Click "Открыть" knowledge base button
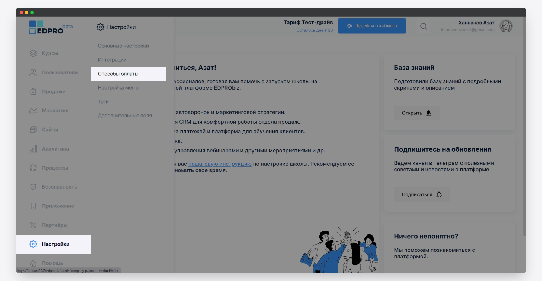 416,113
